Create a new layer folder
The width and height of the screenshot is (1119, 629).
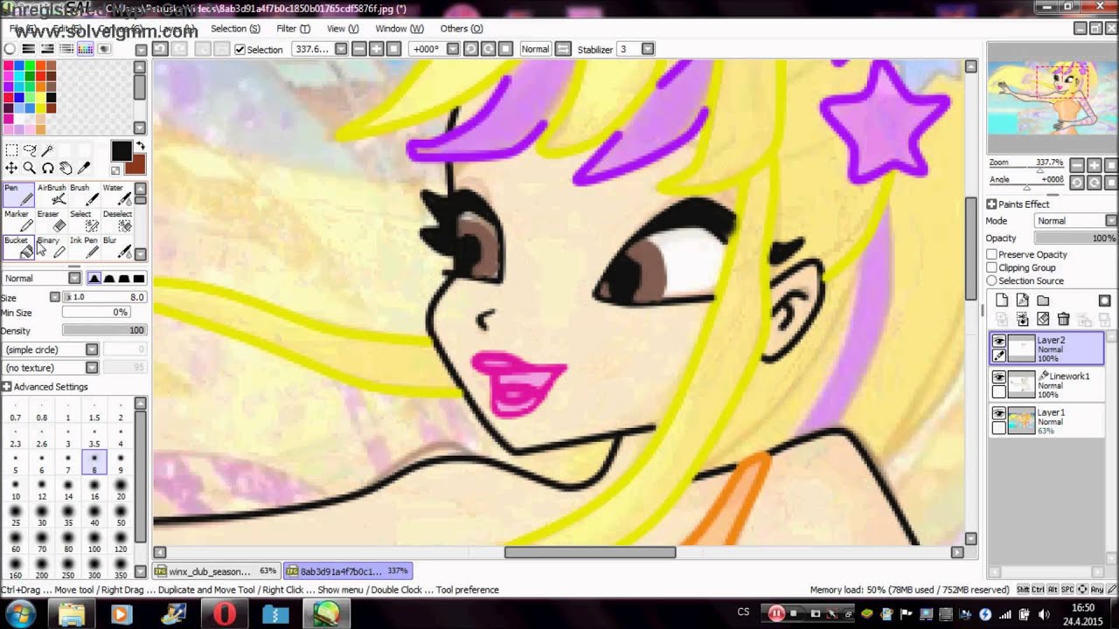[1043, 301]
